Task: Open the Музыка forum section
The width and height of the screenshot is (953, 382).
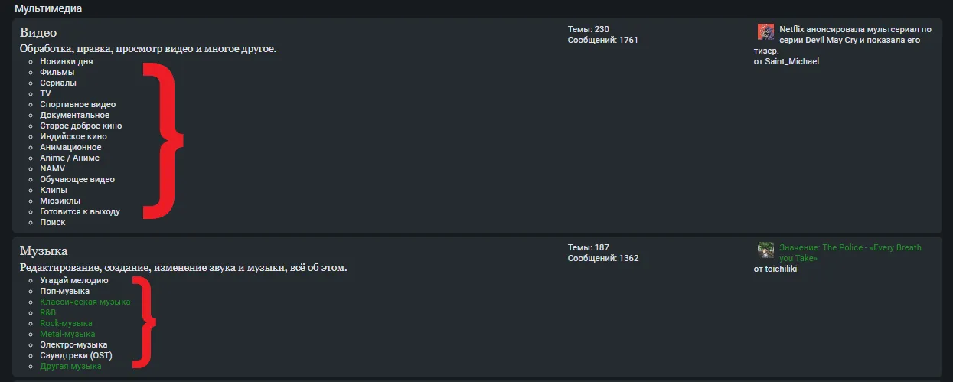Action: (44, 251)
